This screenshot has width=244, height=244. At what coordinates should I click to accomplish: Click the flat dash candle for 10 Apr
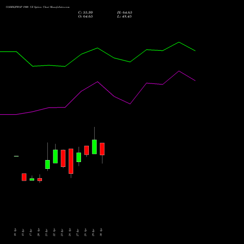[16, 156]
